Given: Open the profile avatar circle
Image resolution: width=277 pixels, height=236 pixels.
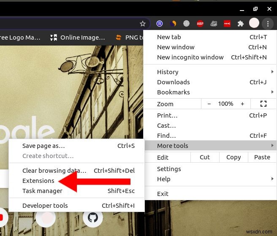Looking at the screenshot, I should point(254,23).
